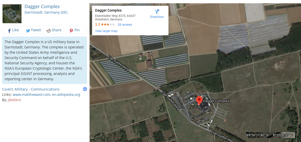
Task: Click the Dagger Complex map label
Action: tap(216, 101)
